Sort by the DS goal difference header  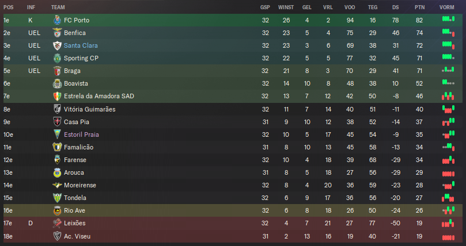[x=395, y=7]
